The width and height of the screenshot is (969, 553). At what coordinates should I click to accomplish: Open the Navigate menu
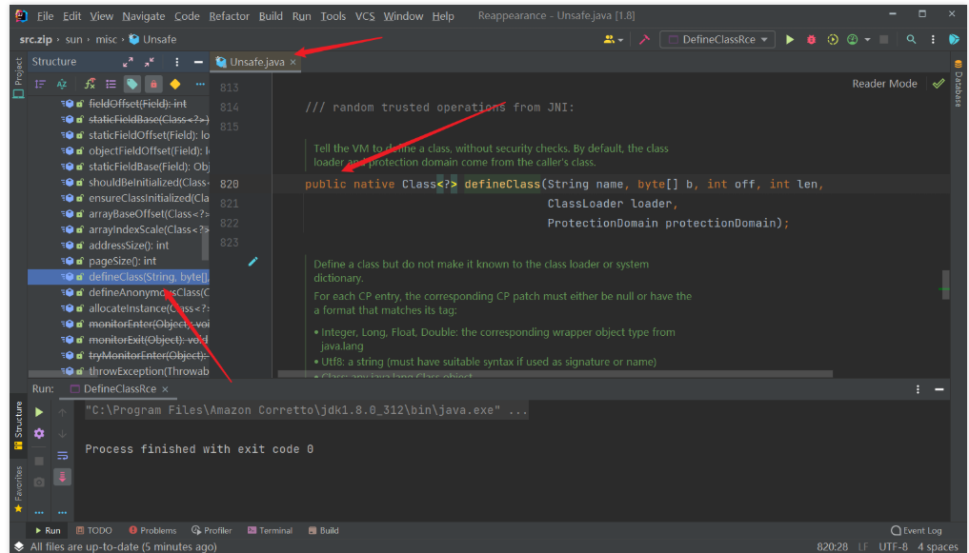click(143, 16)
